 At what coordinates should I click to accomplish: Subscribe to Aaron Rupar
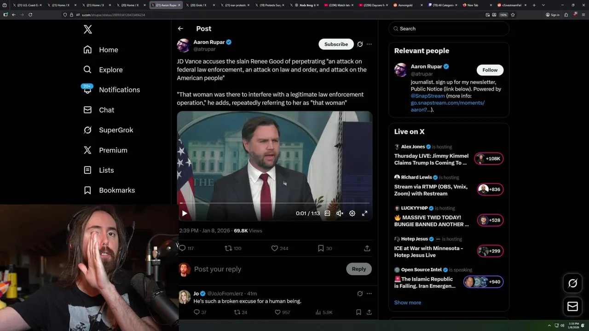336,44
